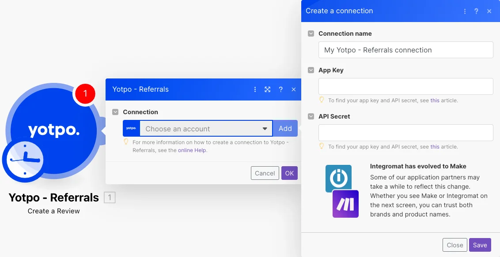Expand Yotpo - Referrals dialog to fullscreen
This screenshot has height=257, width=500.
[268, 89]
